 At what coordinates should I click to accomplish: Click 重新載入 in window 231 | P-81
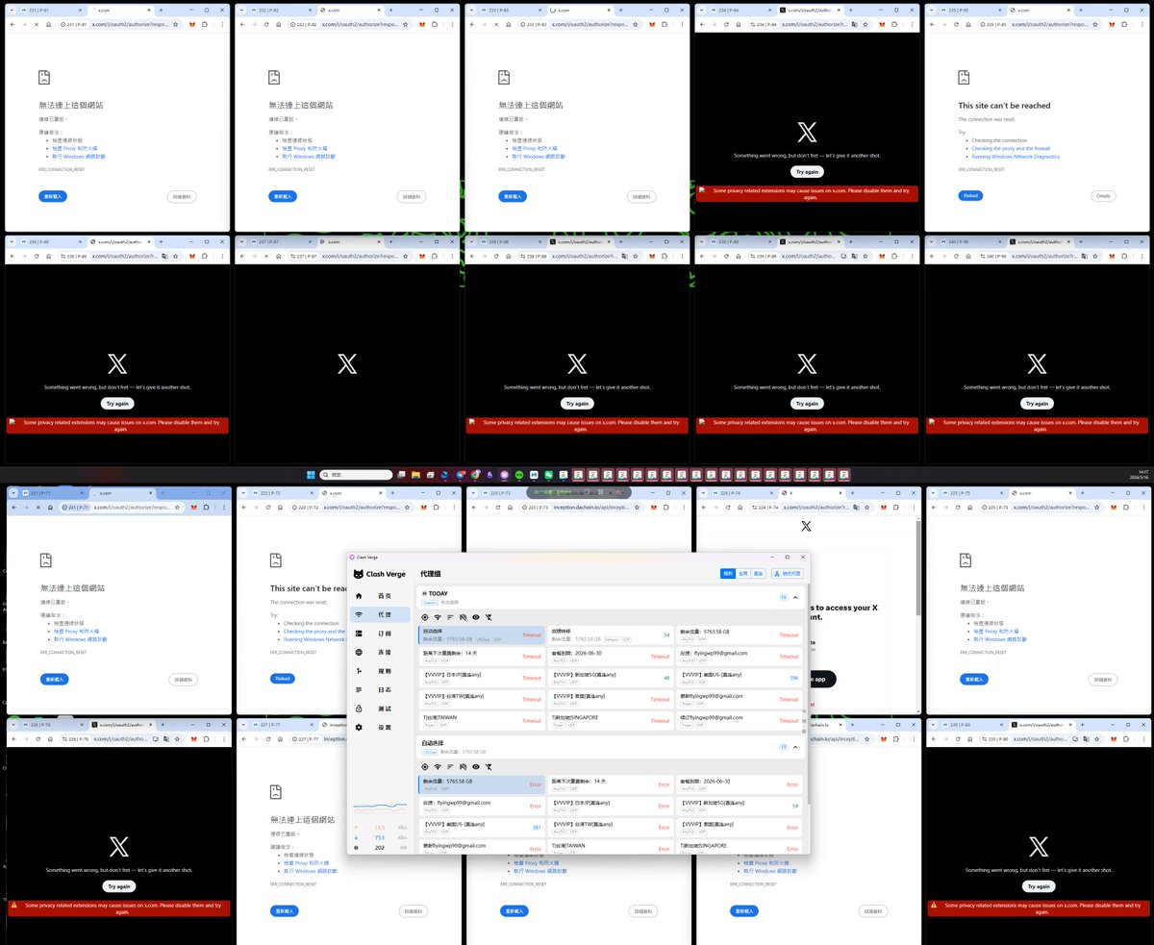click(x=53, y=196)
